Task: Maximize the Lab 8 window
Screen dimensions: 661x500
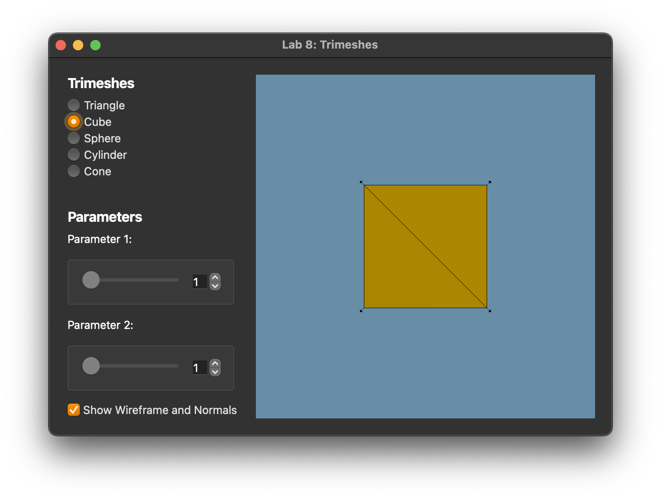Action: click(x=95, y=45)
